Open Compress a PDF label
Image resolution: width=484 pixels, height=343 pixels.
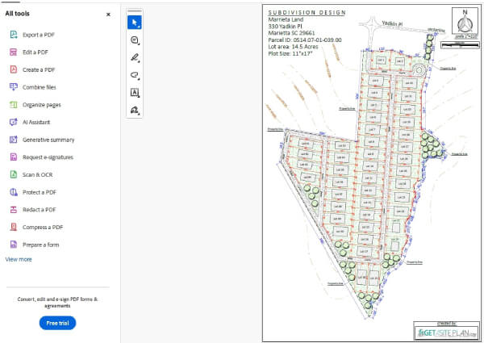[43, 228]
